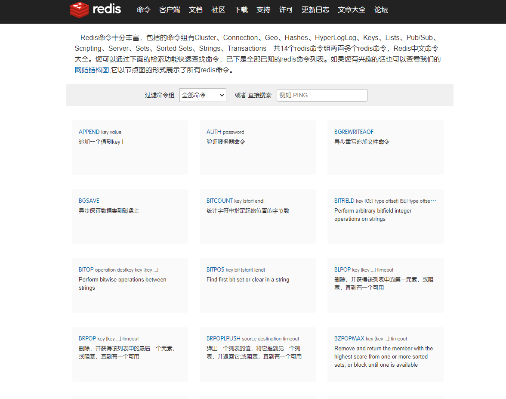Go to the 文档 page

click(x=195, y=9)
